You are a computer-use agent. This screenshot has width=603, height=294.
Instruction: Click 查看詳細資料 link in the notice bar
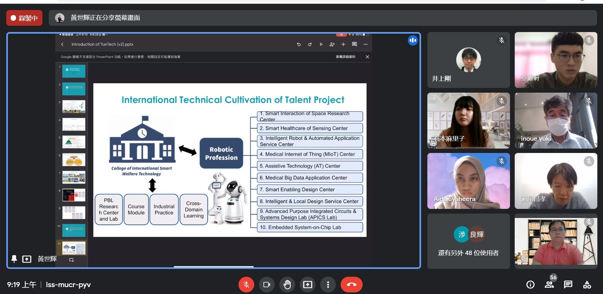[345, 57]
